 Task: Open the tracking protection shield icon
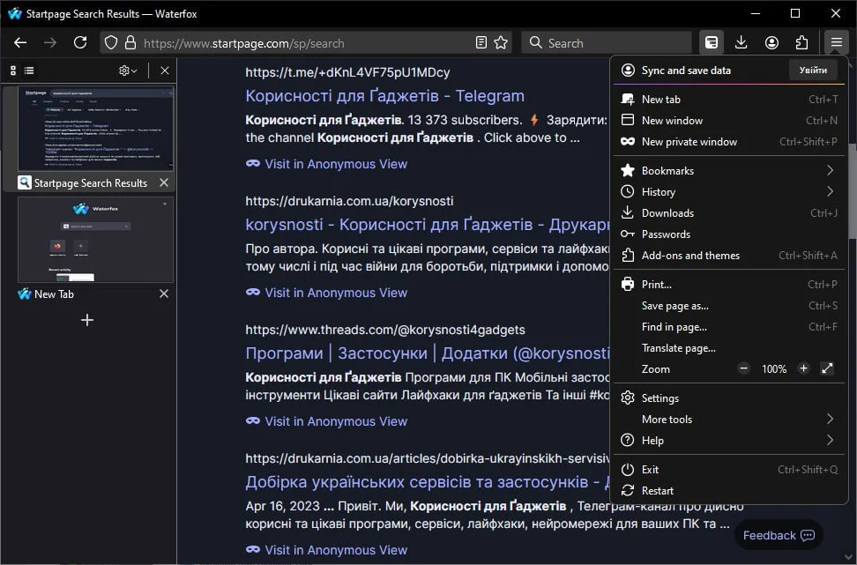pyautogui.click(x=111, y=42)
